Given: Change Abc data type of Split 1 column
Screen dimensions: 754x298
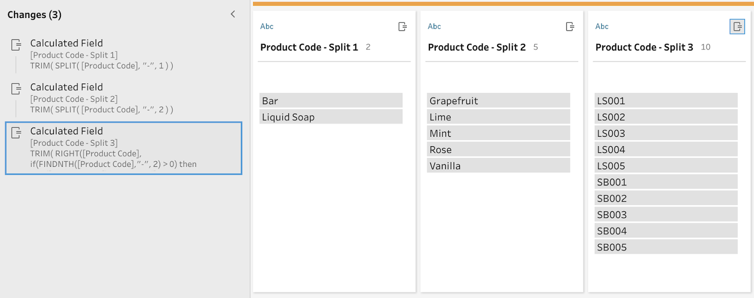Looking at the screenshot, I should 267,27.
